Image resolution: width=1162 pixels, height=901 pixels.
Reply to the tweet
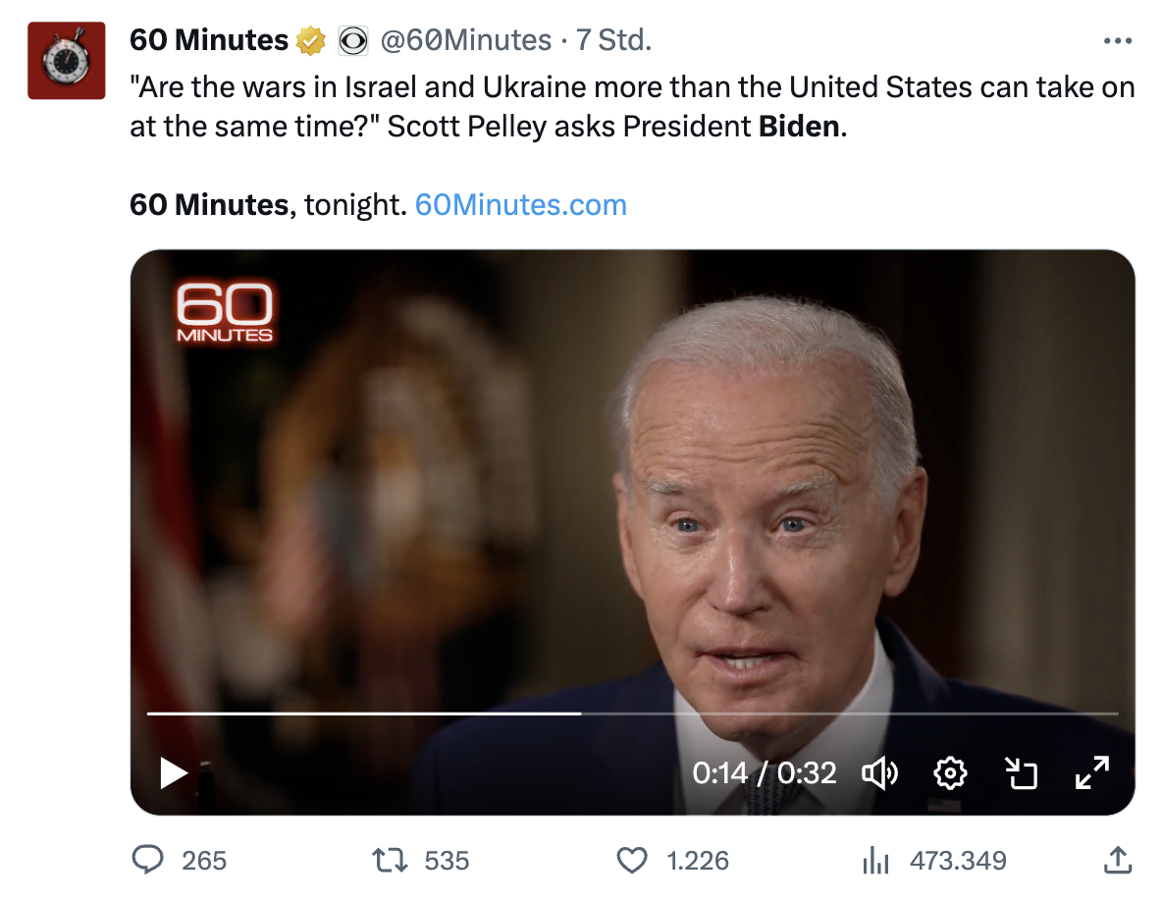pyautogui.click(x=148, y=861)
